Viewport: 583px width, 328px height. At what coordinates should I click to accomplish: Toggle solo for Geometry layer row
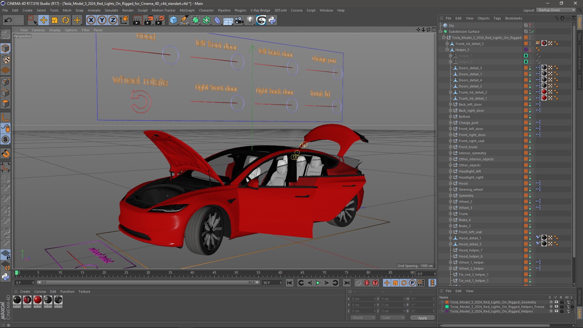pyautogui.click(x=551, y=302)
